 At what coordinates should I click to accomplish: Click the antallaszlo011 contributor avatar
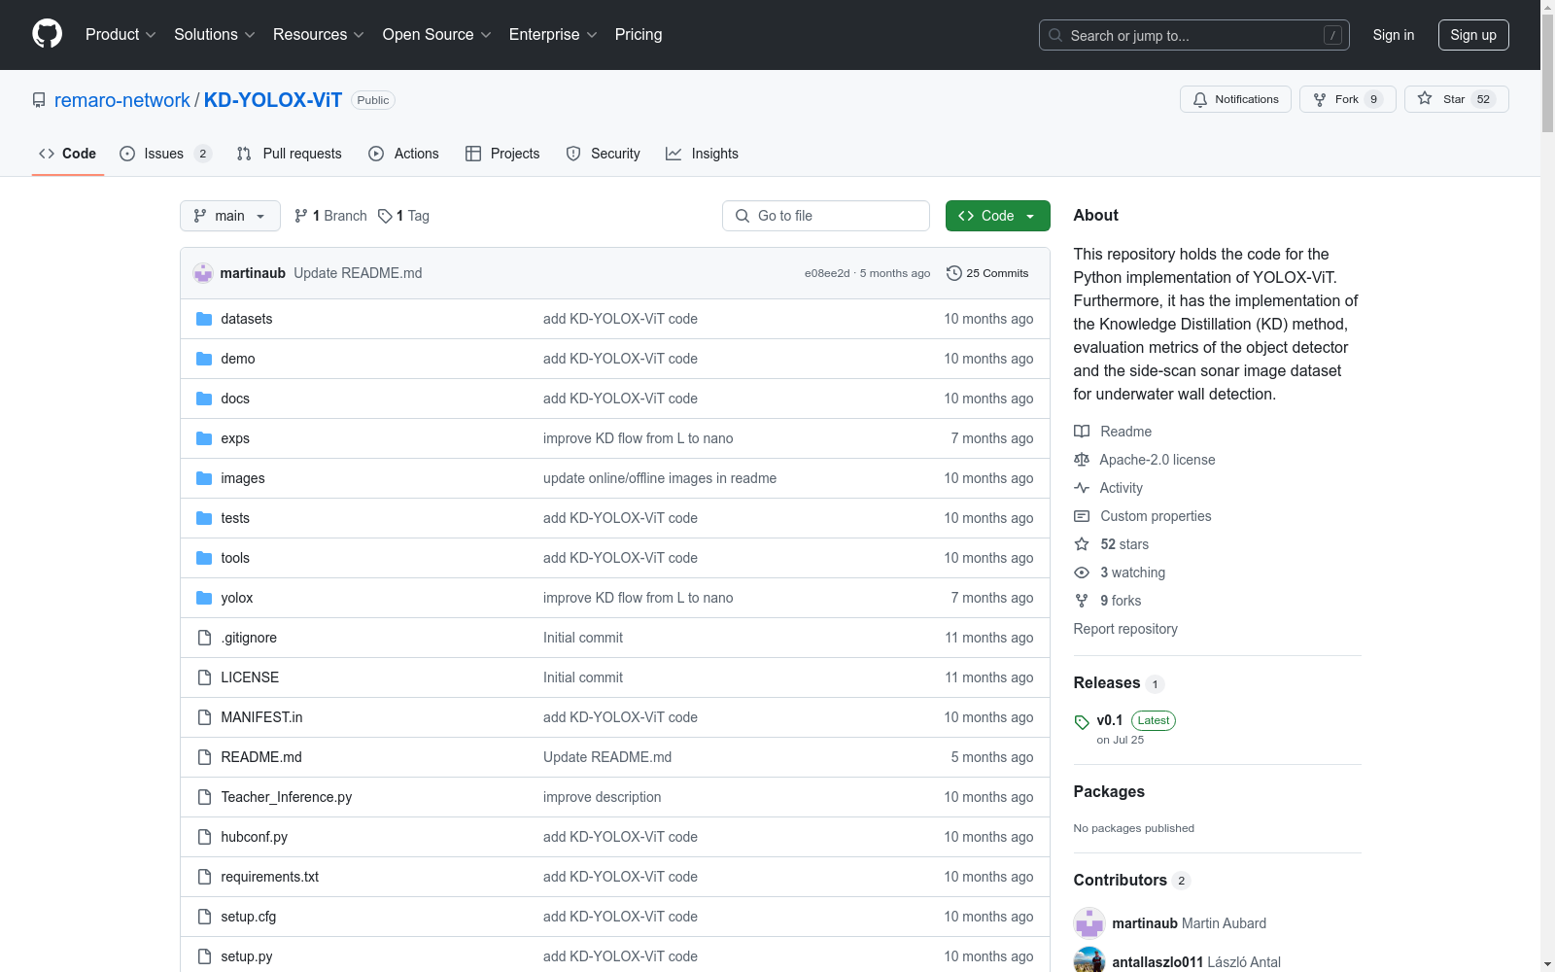point(1089,961)
